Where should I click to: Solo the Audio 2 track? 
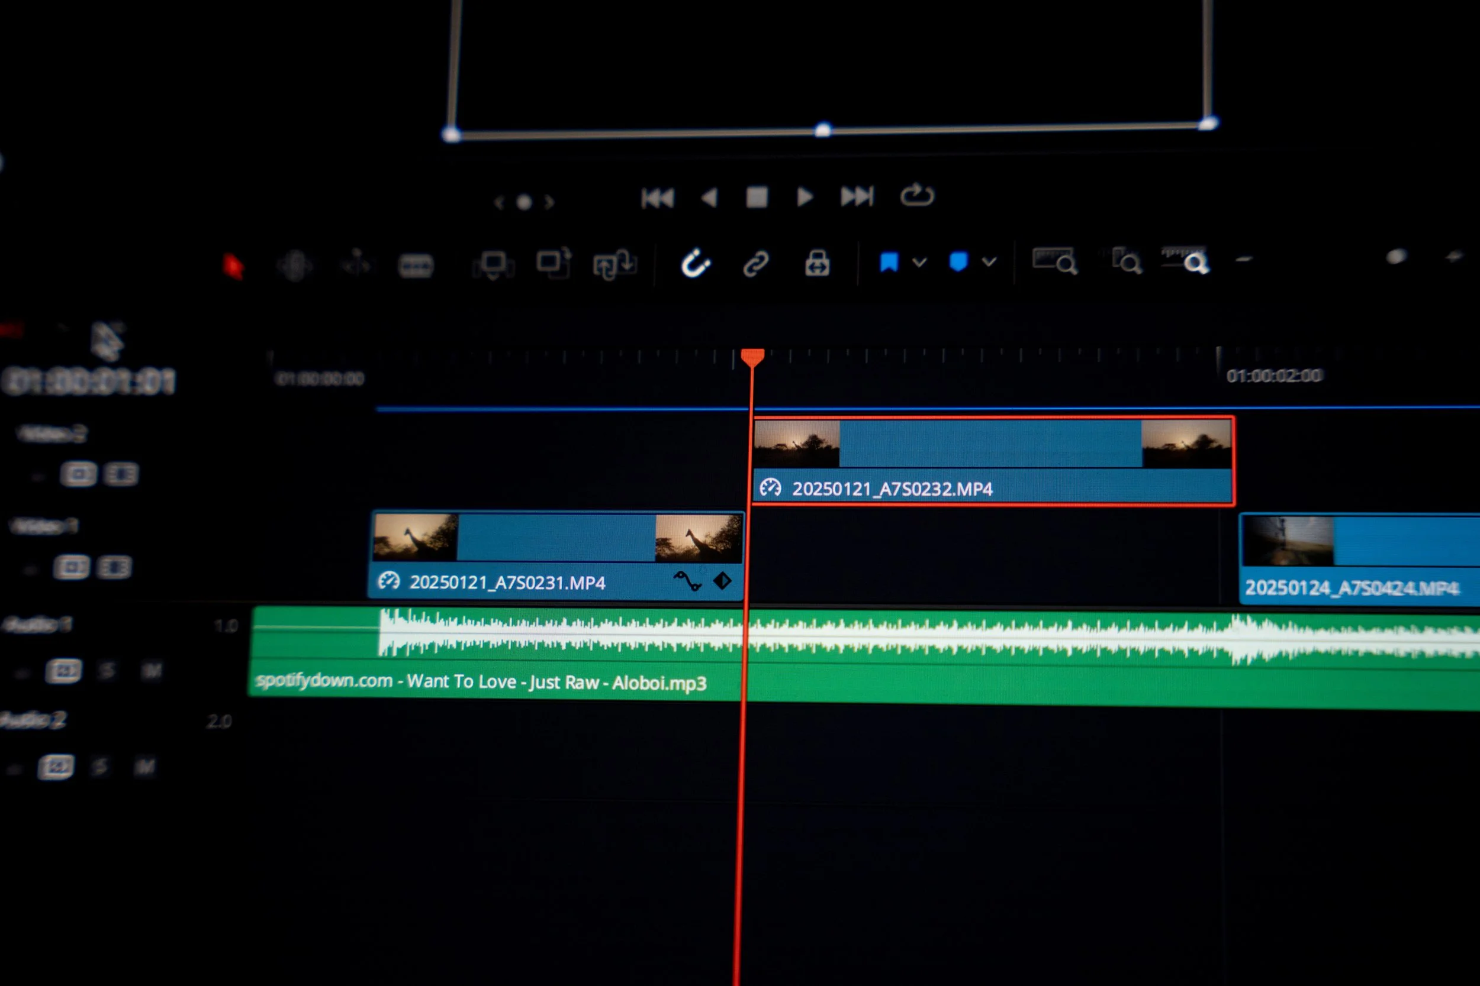[99, 767]
